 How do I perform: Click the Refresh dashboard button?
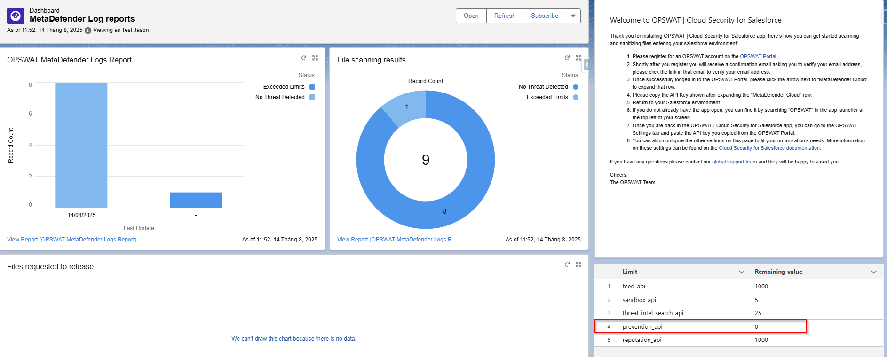coord(505,16)
